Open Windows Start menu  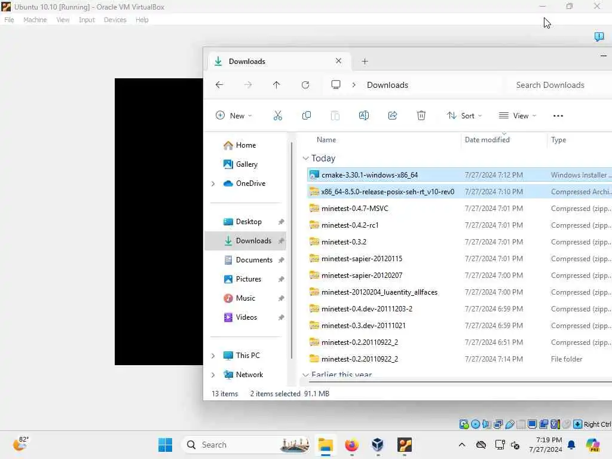click(165, 445)
